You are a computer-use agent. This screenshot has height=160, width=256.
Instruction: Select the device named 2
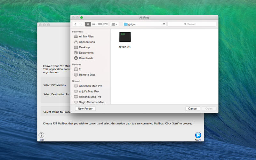(x=80, y=69)
